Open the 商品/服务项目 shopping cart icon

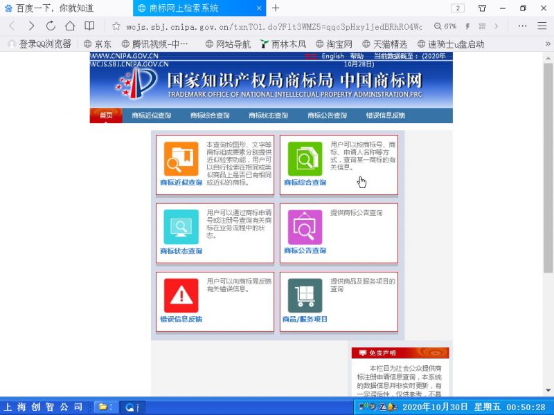coord(305,295)
